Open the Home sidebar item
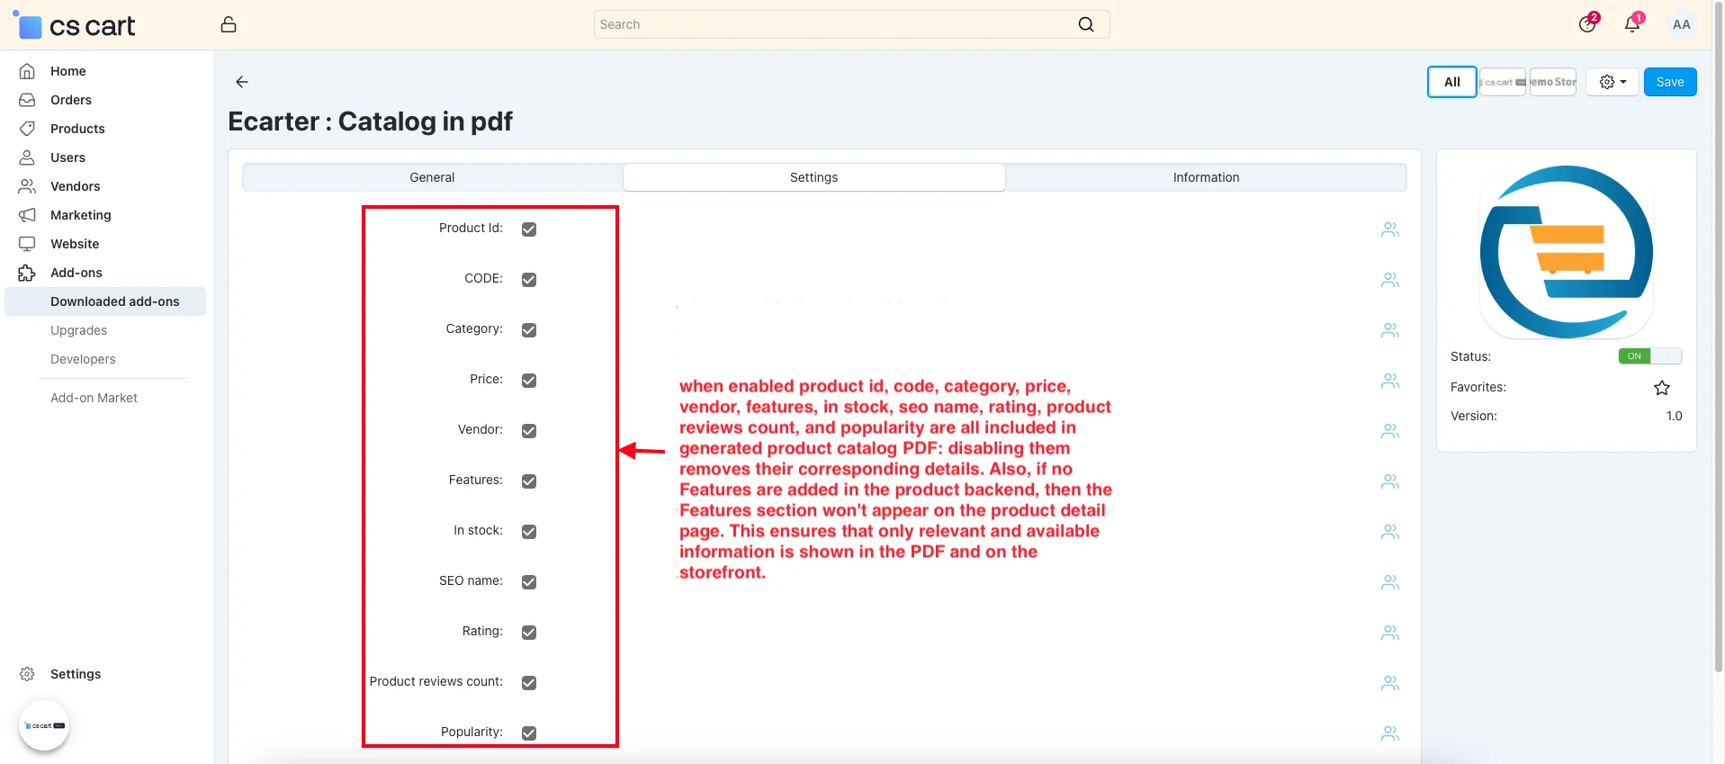The image size is (1725, 764). (x=68, y=71)
